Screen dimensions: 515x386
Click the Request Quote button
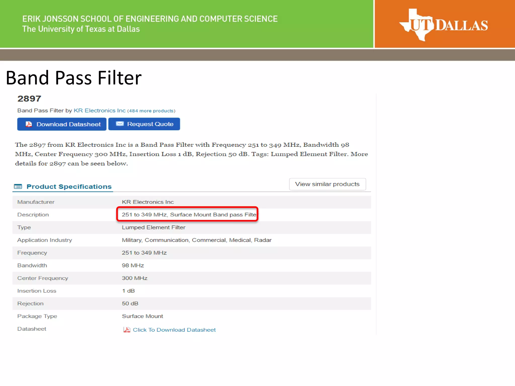pos(144,124)
